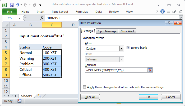Click the Critical status cell

tap(30, 69)
